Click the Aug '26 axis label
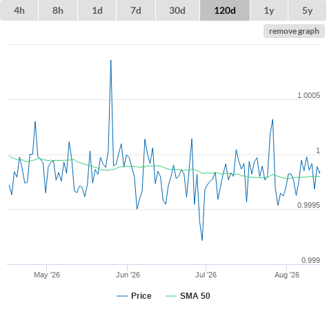 (287, 275)
